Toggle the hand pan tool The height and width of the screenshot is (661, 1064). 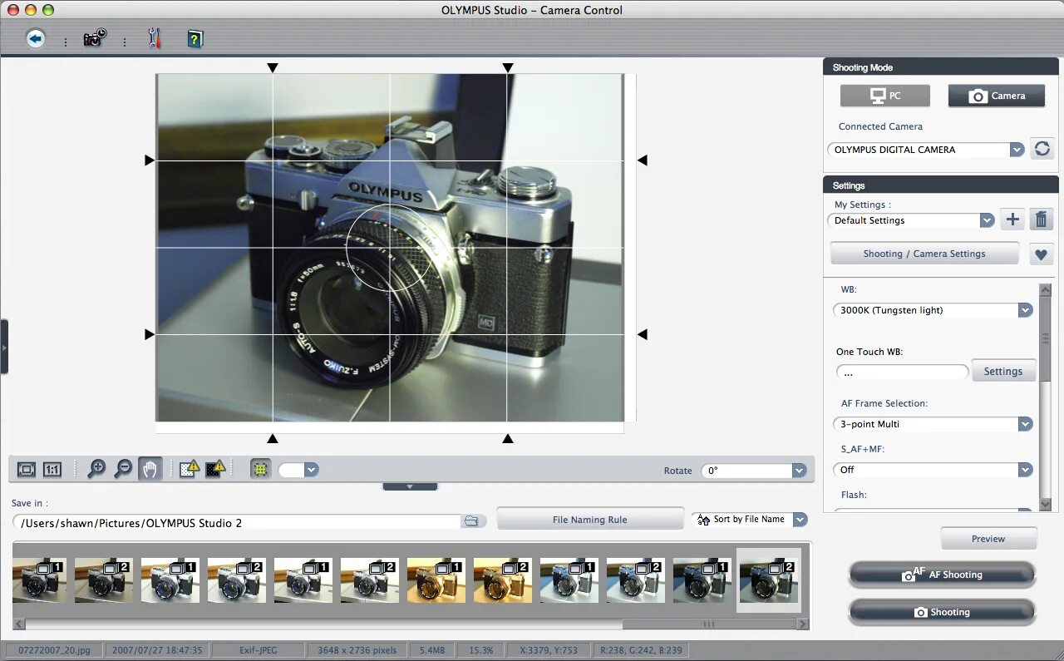tap(150, 469)
